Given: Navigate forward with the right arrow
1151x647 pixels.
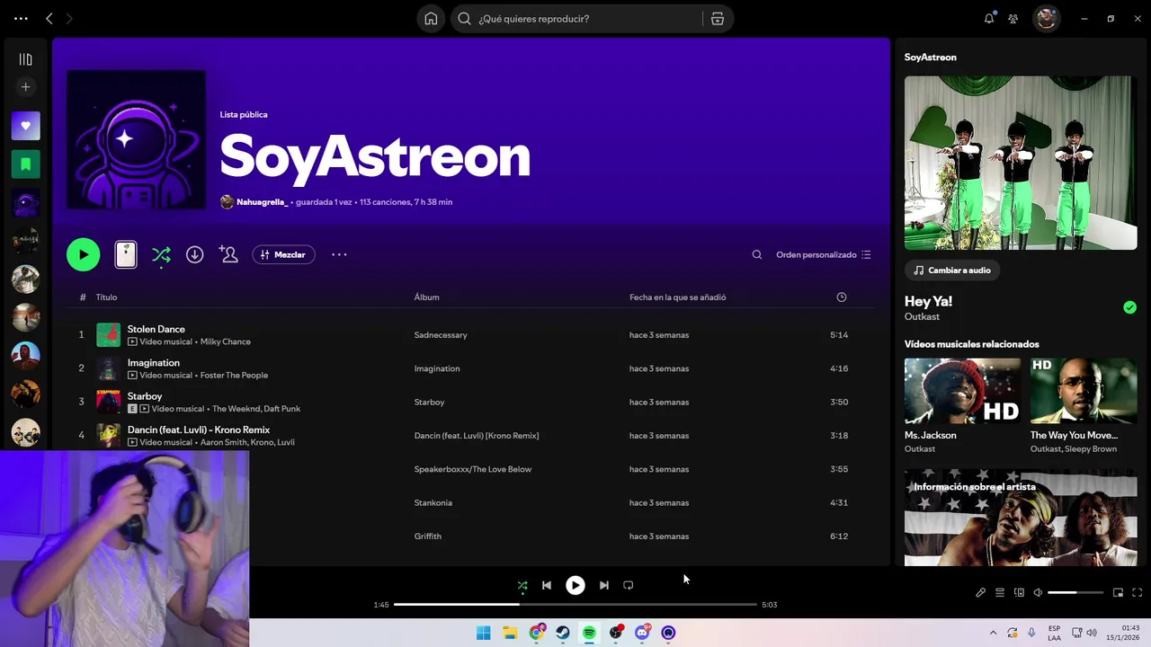Looking at the screenshot, I should point(69,19).
